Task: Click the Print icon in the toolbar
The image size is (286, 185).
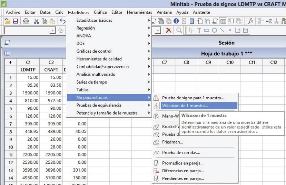Action: point(26,21)
